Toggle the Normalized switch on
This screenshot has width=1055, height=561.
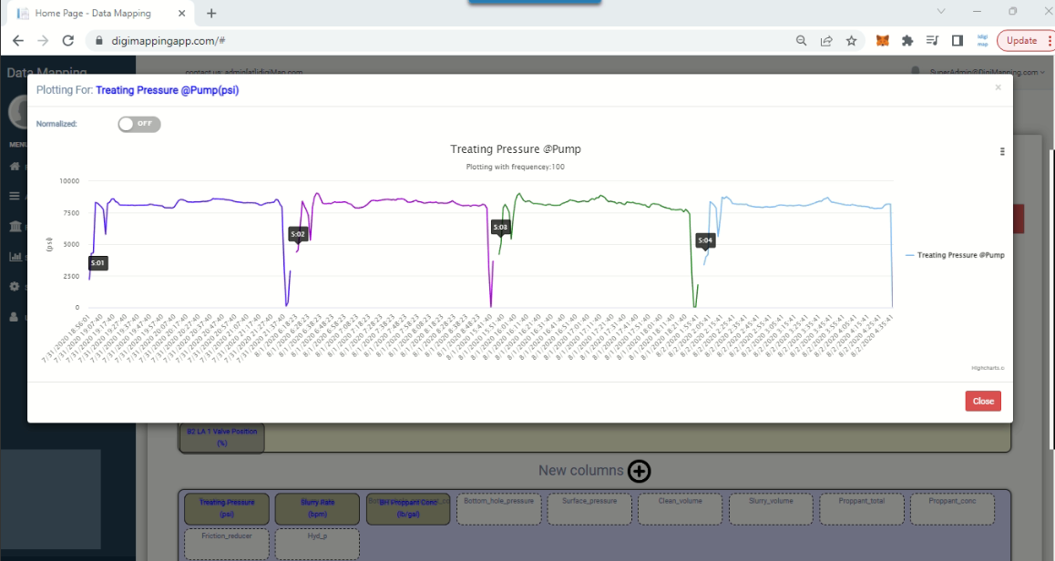coord(138,124)
